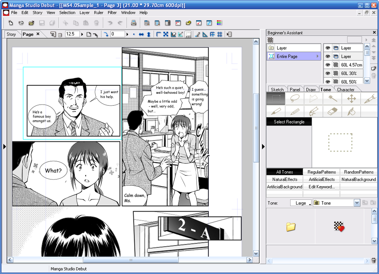This screenshot has height=274, width=379.
Task: Select the Eraser tool
Action: click(332, 111)
